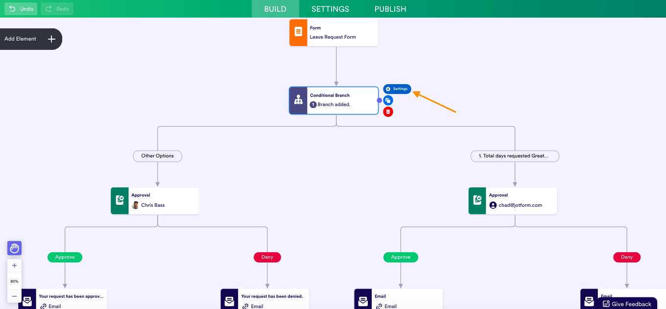
Task: Zoom in with the plus icon
Action: click(x=14, y=265)
